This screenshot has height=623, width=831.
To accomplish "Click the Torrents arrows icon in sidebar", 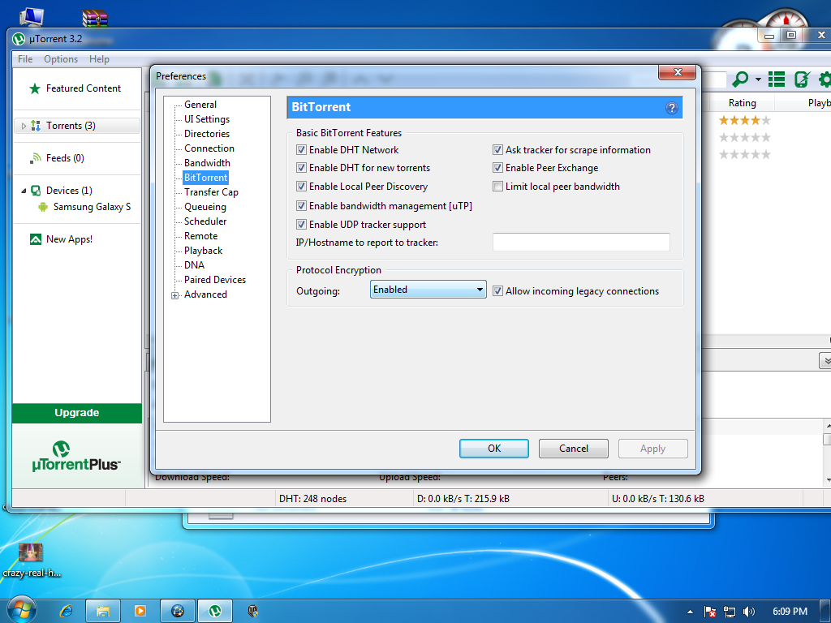I will pyautogui.click(x=36, y=126).
